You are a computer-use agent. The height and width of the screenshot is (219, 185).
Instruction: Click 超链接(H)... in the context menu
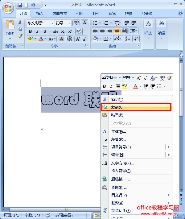click(137, 179)
